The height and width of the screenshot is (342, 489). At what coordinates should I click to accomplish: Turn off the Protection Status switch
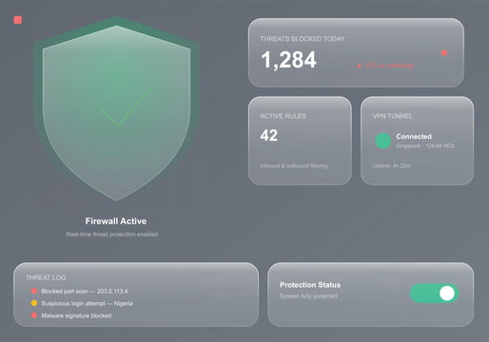click(434, 294)
